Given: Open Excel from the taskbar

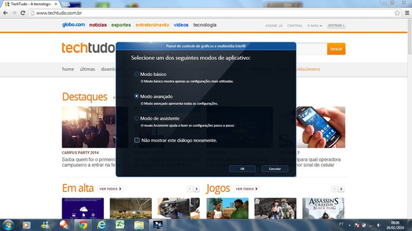Looking at the screenshot, I should coord(120,225).
